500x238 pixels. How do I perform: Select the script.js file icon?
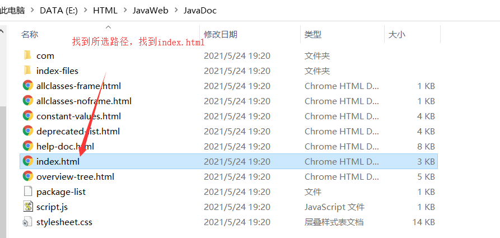point(28,207)
